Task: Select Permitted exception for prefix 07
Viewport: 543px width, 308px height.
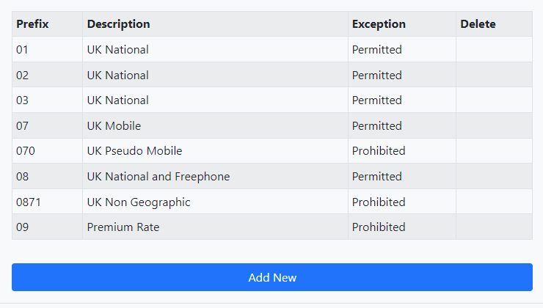Action: point(376,125)
